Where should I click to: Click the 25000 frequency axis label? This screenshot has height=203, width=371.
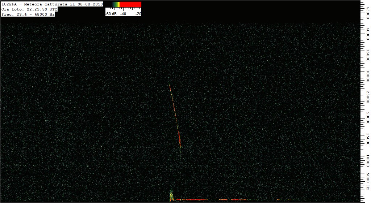[367, 97]
